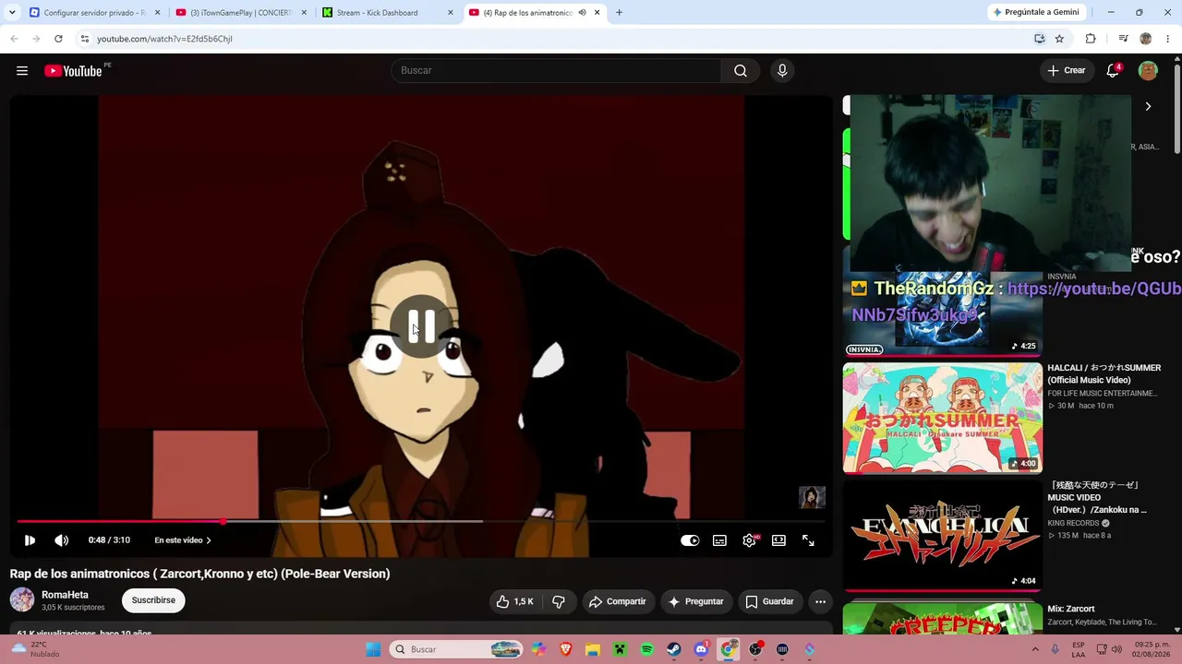This screenshot has height=664, width=1182.
Task: Click the Preguntar button
Action: point(696,601)
